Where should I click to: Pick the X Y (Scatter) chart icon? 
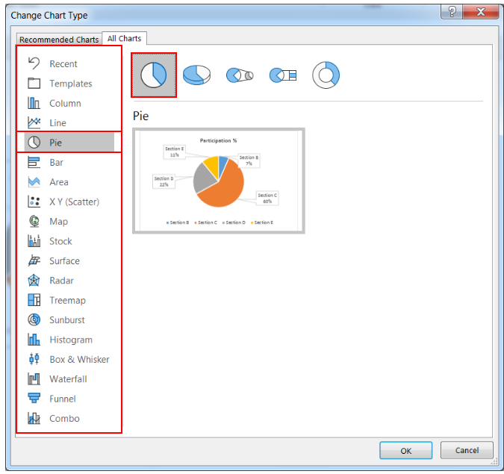[x=34, y=202]
